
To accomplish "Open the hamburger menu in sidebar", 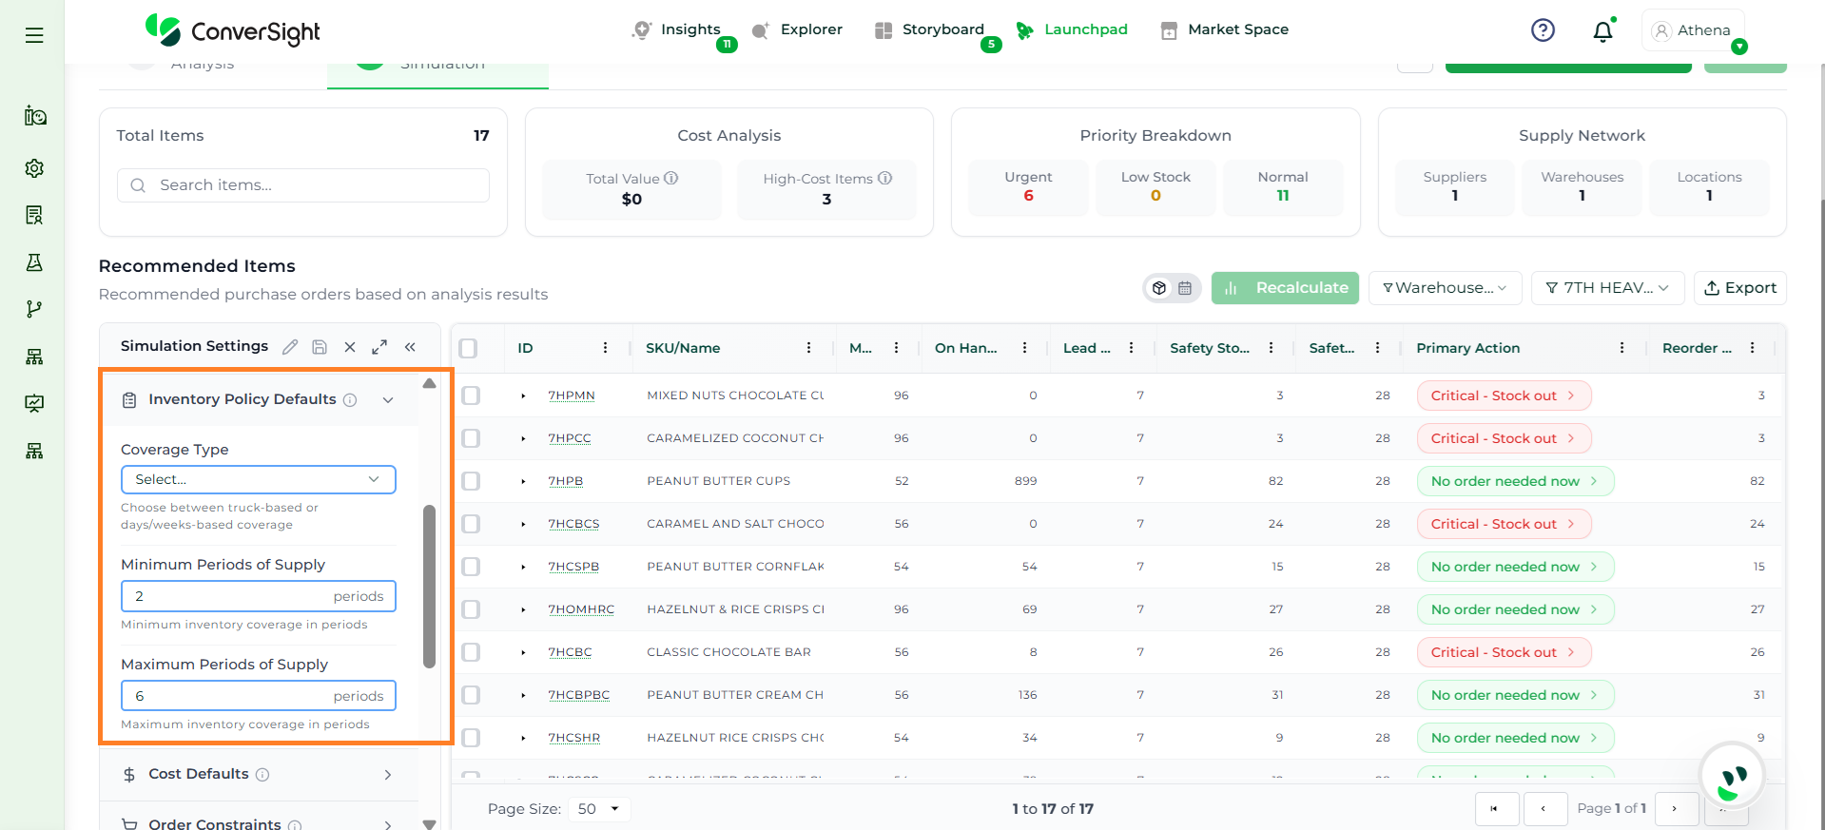I will pos(34,35).
